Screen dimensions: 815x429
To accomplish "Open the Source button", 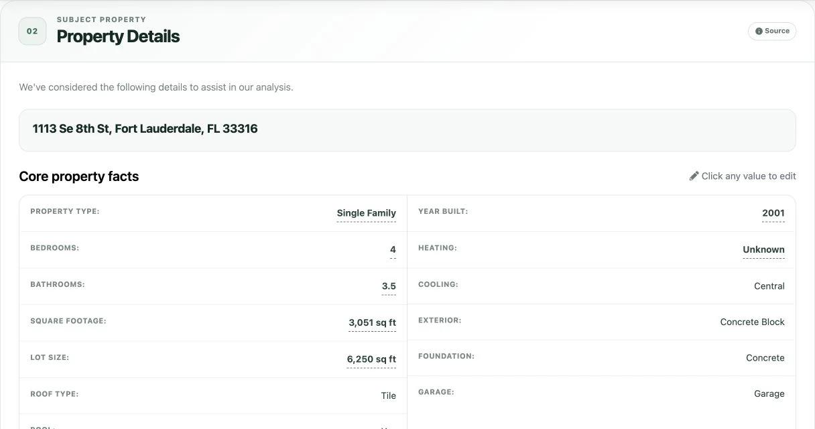I will 772,32.
